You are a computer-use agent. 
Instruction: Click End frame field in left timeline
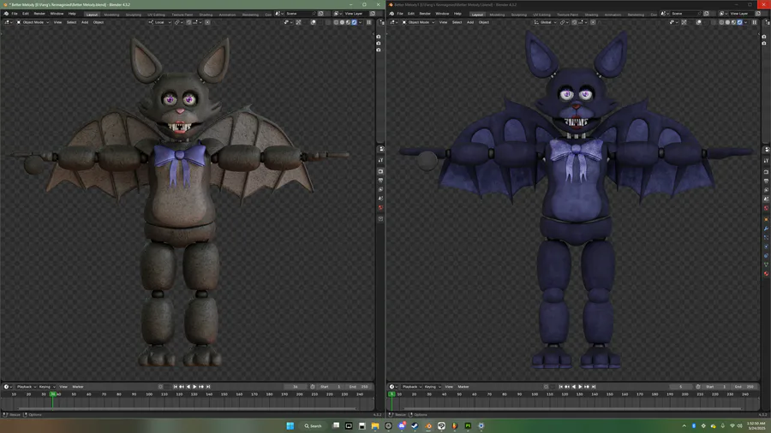point(358,387)
